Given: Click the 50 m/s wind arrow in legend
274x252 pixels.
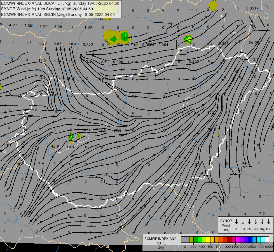Looking at the screenshot, I should pyautogui.click(x=262, y=221).
